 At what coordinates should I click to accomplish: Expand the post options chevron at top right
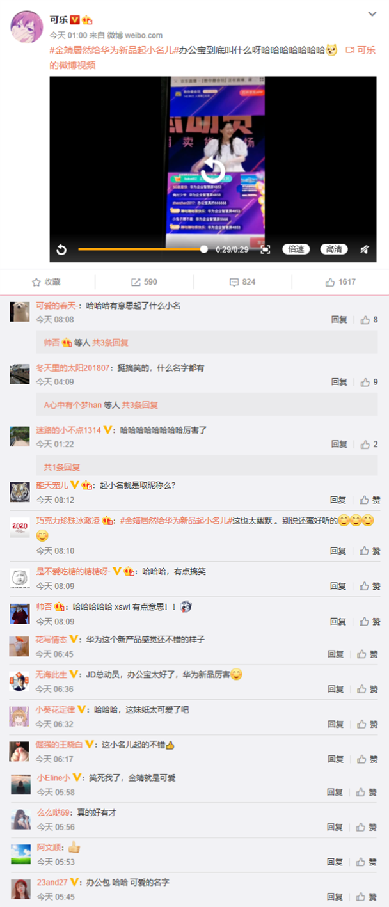point(372,14)
